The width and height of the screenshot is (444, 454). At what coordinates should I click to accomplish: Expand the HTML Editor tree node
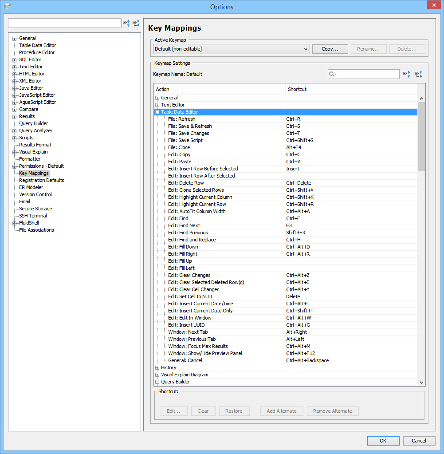[x=14, y=74]
